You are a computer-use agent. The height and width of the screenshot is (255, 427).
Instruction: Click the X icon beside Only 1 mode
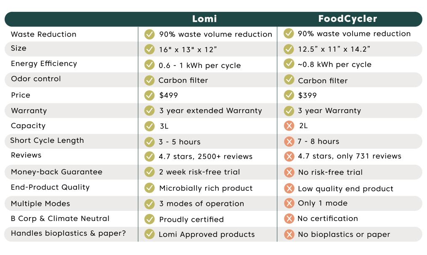point(289,203)
